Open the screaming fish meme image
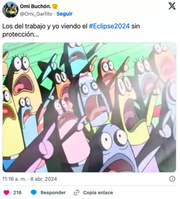 (x=89, y=107)
